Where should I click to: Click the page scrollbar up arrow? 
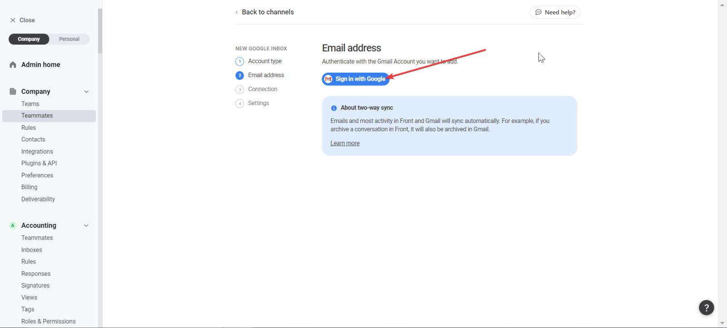coord(722,5)
